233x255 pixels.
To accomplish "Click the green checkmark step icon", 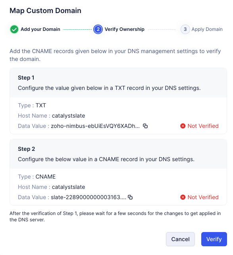I will click(14, 29).
